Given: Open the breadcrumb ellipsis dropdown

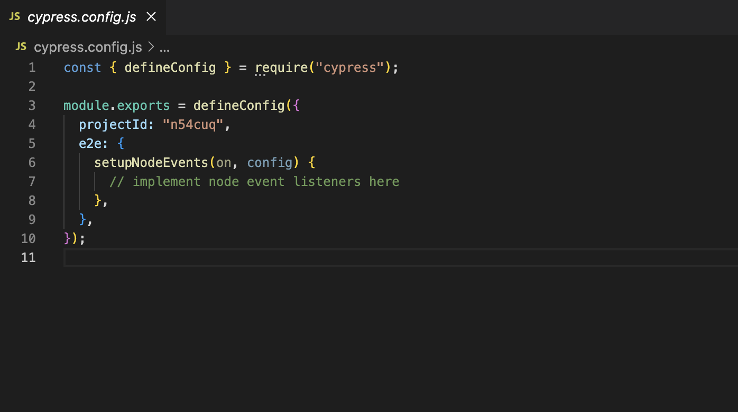Looking at the screenshot, I should (x=164, y=49).
